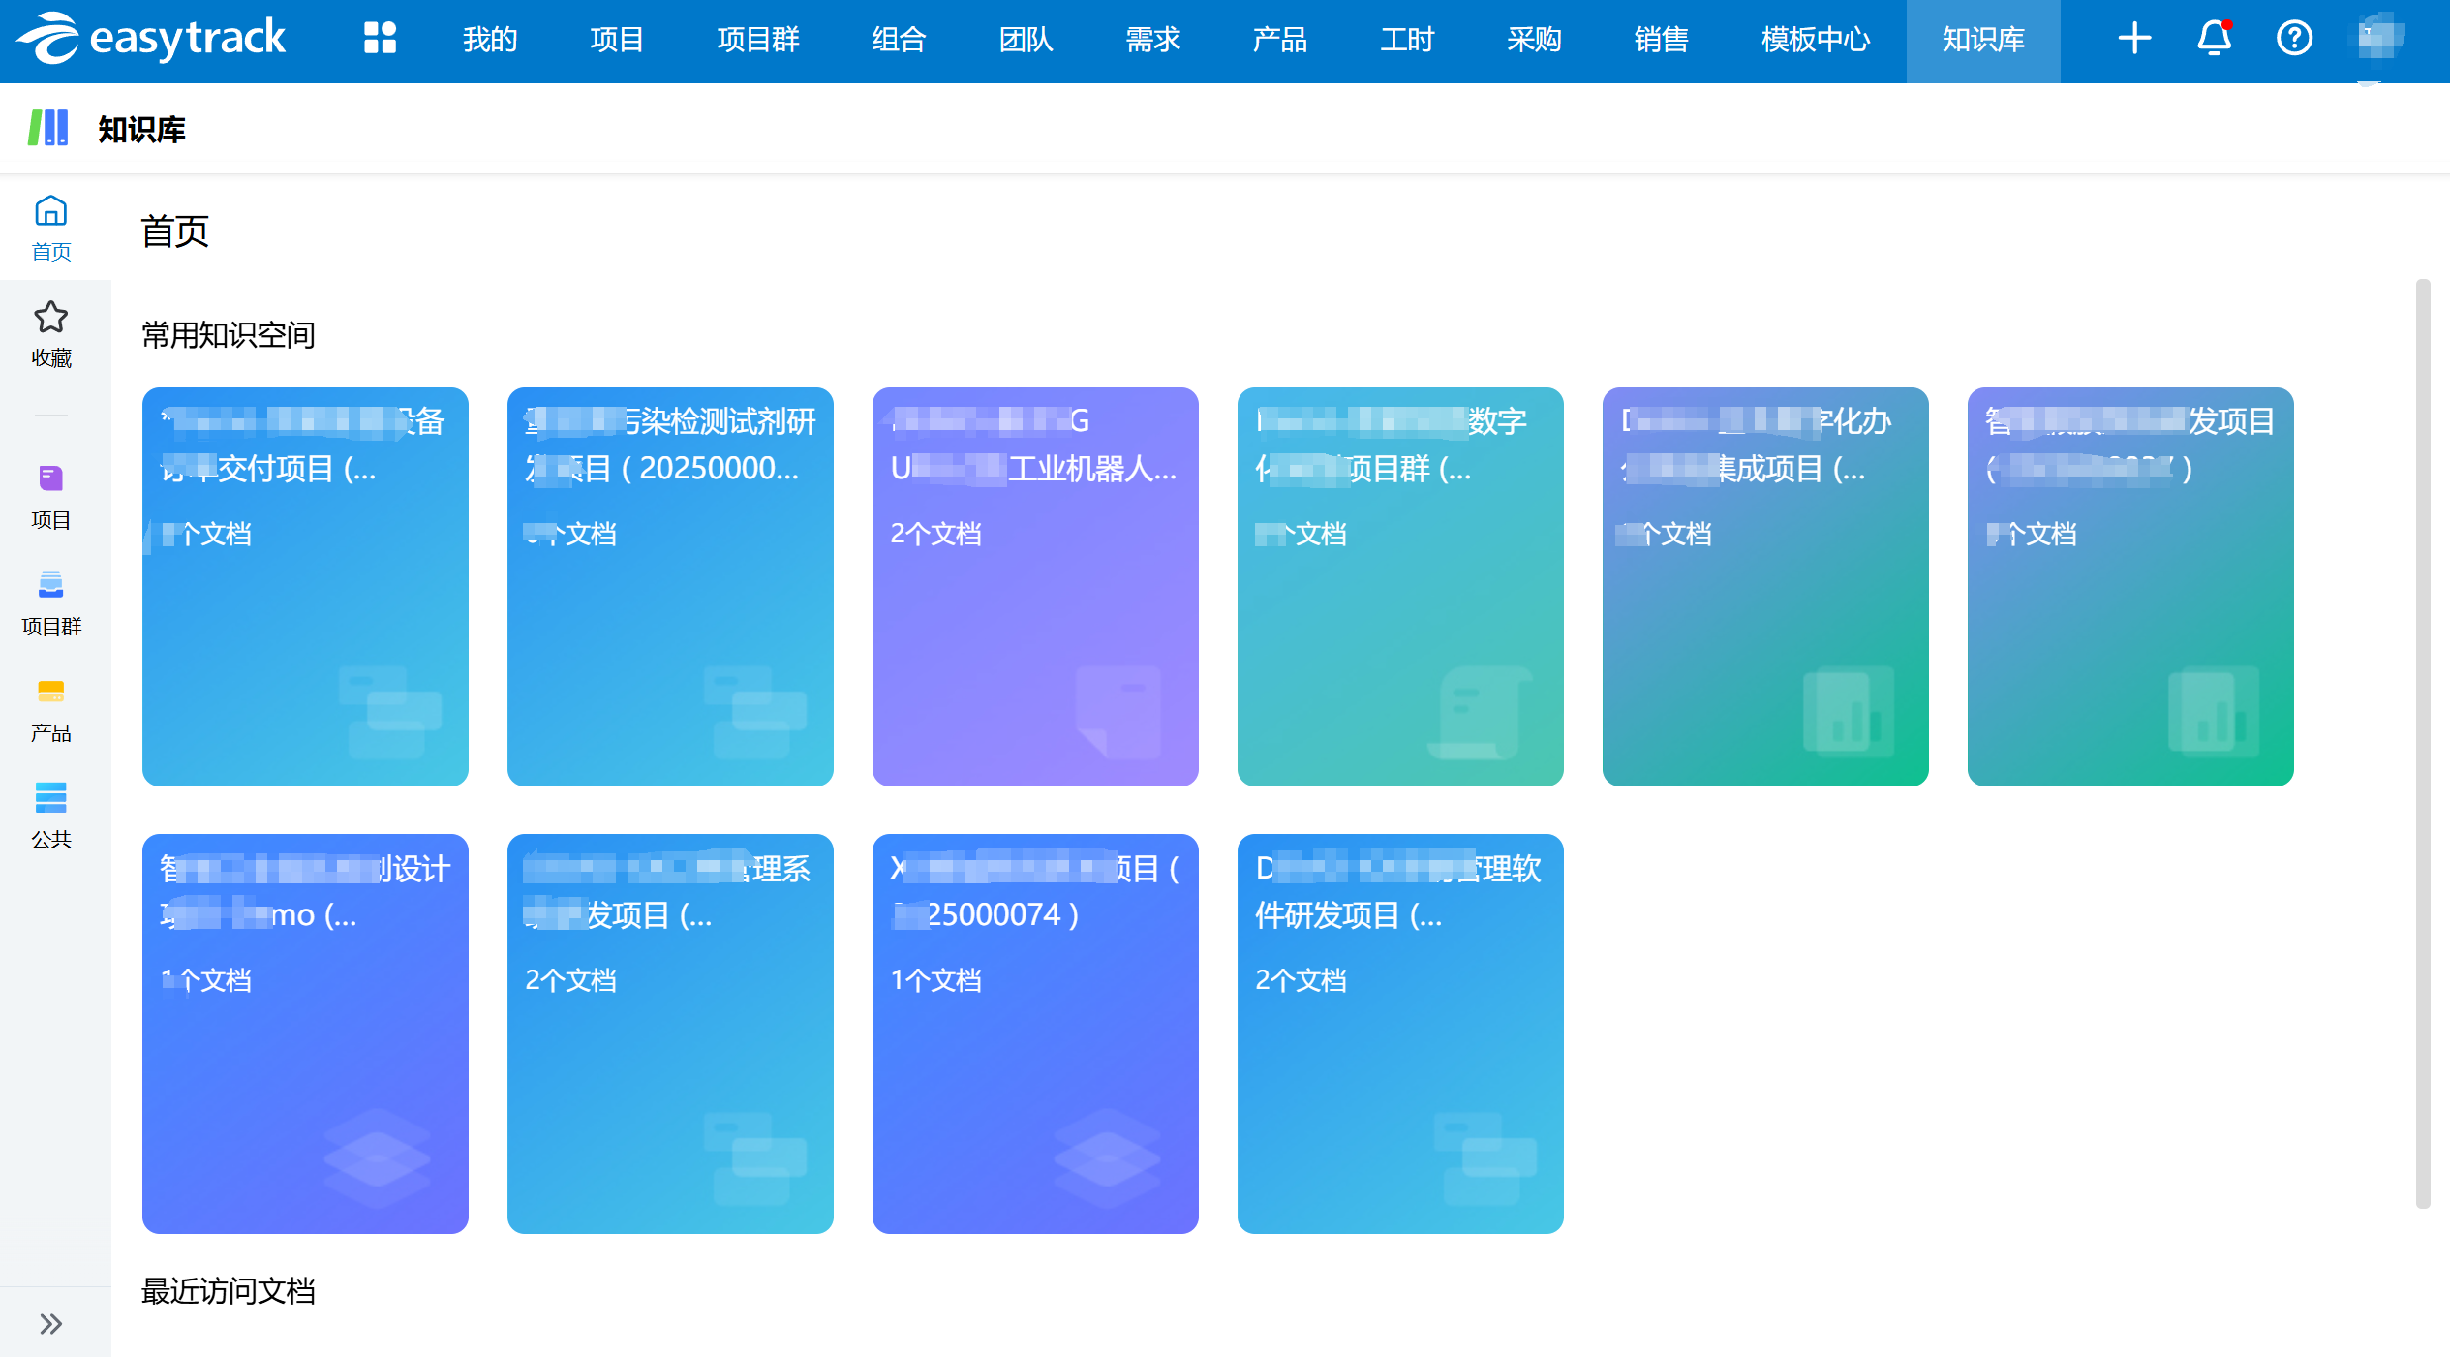This screenshot has width=2450, height=1357.
Task: Open the app grid launcher icon
Action: (380, 39)
